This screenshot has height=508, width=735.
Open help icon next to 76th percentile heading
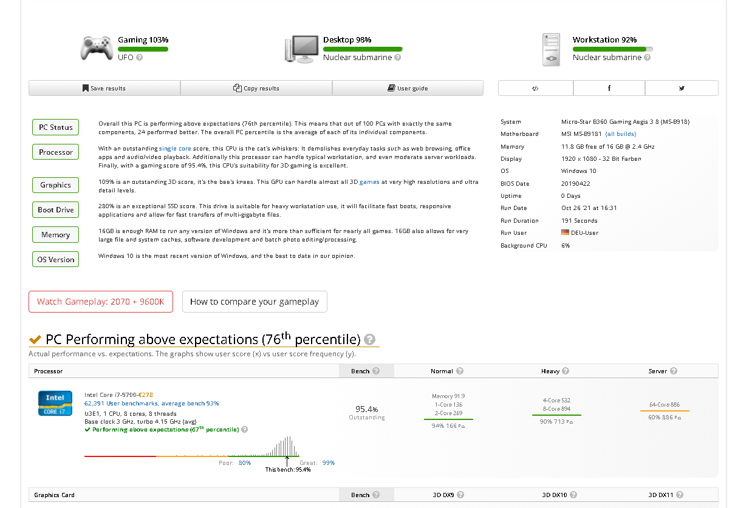point(369,340)
